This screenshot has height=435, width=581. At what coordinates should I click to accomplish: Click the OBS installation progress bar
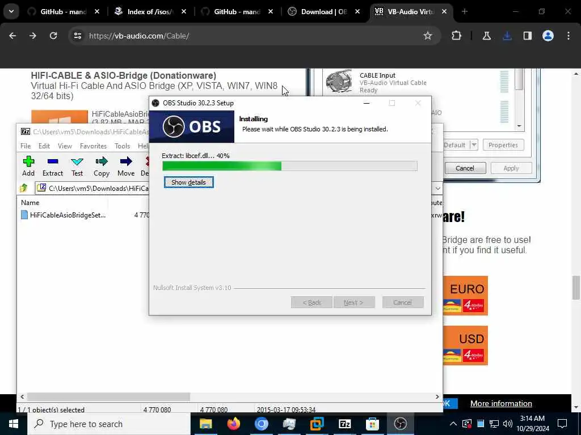[290, 166]
